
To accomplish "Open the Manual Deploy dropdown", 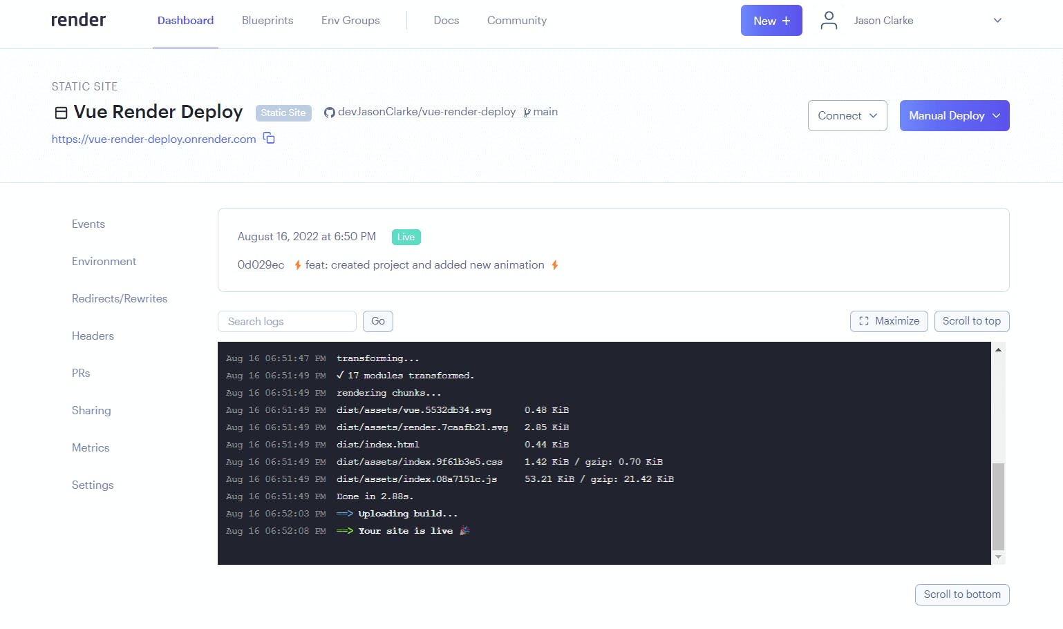I will pos(954,115).
